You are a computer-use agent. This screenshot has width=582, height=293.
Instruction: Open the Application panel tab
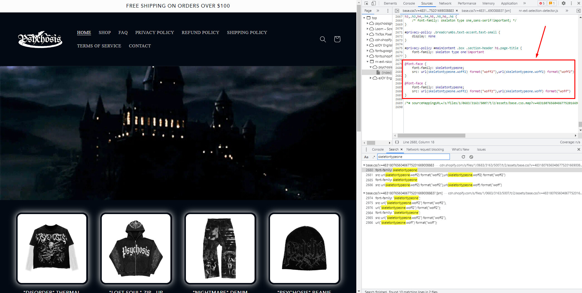509,3
